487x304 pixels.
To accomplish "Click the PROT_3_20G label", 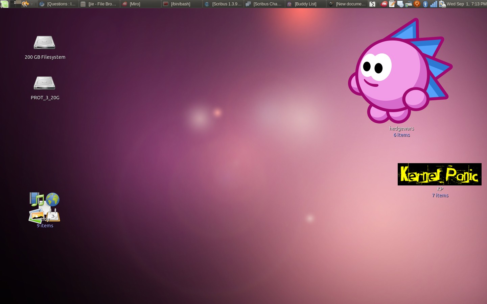I will [45, 98].
